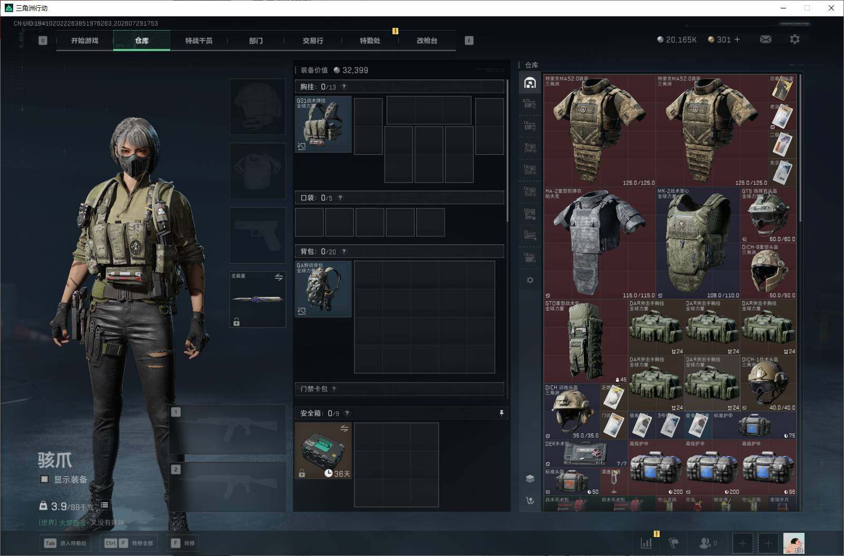Open the weight details list icon
Screen dimensions: 844x556
click(104, 505)
